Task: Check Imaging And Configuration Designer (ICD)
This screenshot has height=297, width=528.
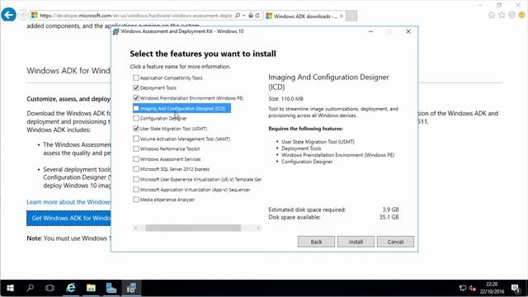Action: pos(136,108)
